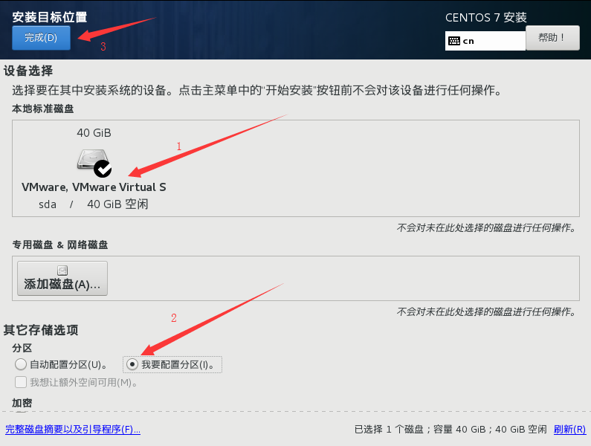Click the sda / 40 GiB 空闲 text
This screenshot has width=591, height=446.
(x=94, y=204)
